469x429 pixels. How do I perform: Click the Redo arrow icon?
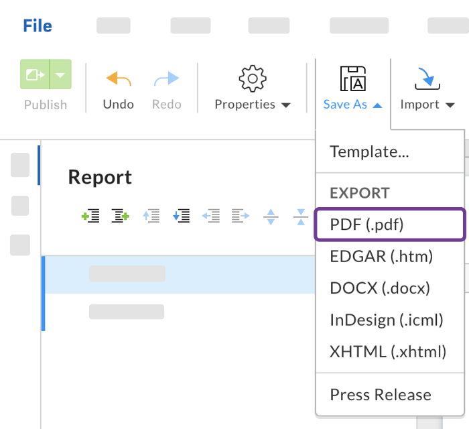click(166, 79)
